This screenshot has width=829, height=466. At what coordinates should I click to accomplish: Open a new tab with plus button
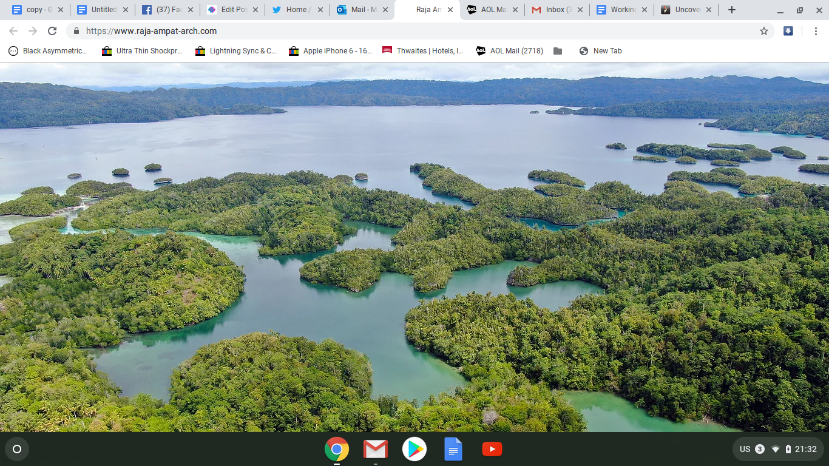coord(732,10)
